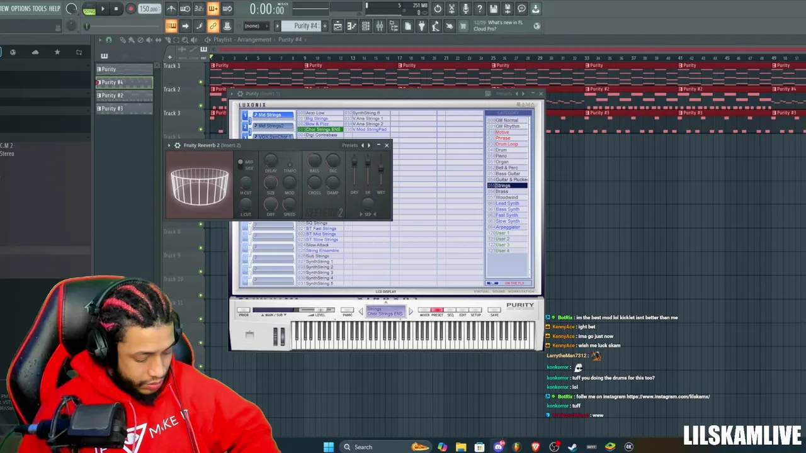Viewport: 806px width, 453px height.
Task: Click the note stamp toolbar icon
Action: pyautogui.click(x=227, y=26)
